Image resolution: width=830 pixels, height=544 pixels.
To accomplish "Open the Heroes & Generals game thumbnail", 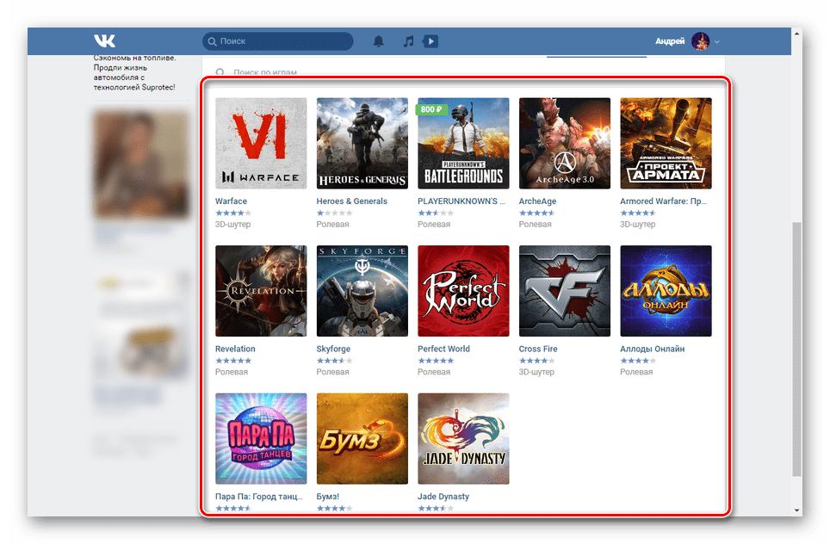I will (x=362, y=143).
